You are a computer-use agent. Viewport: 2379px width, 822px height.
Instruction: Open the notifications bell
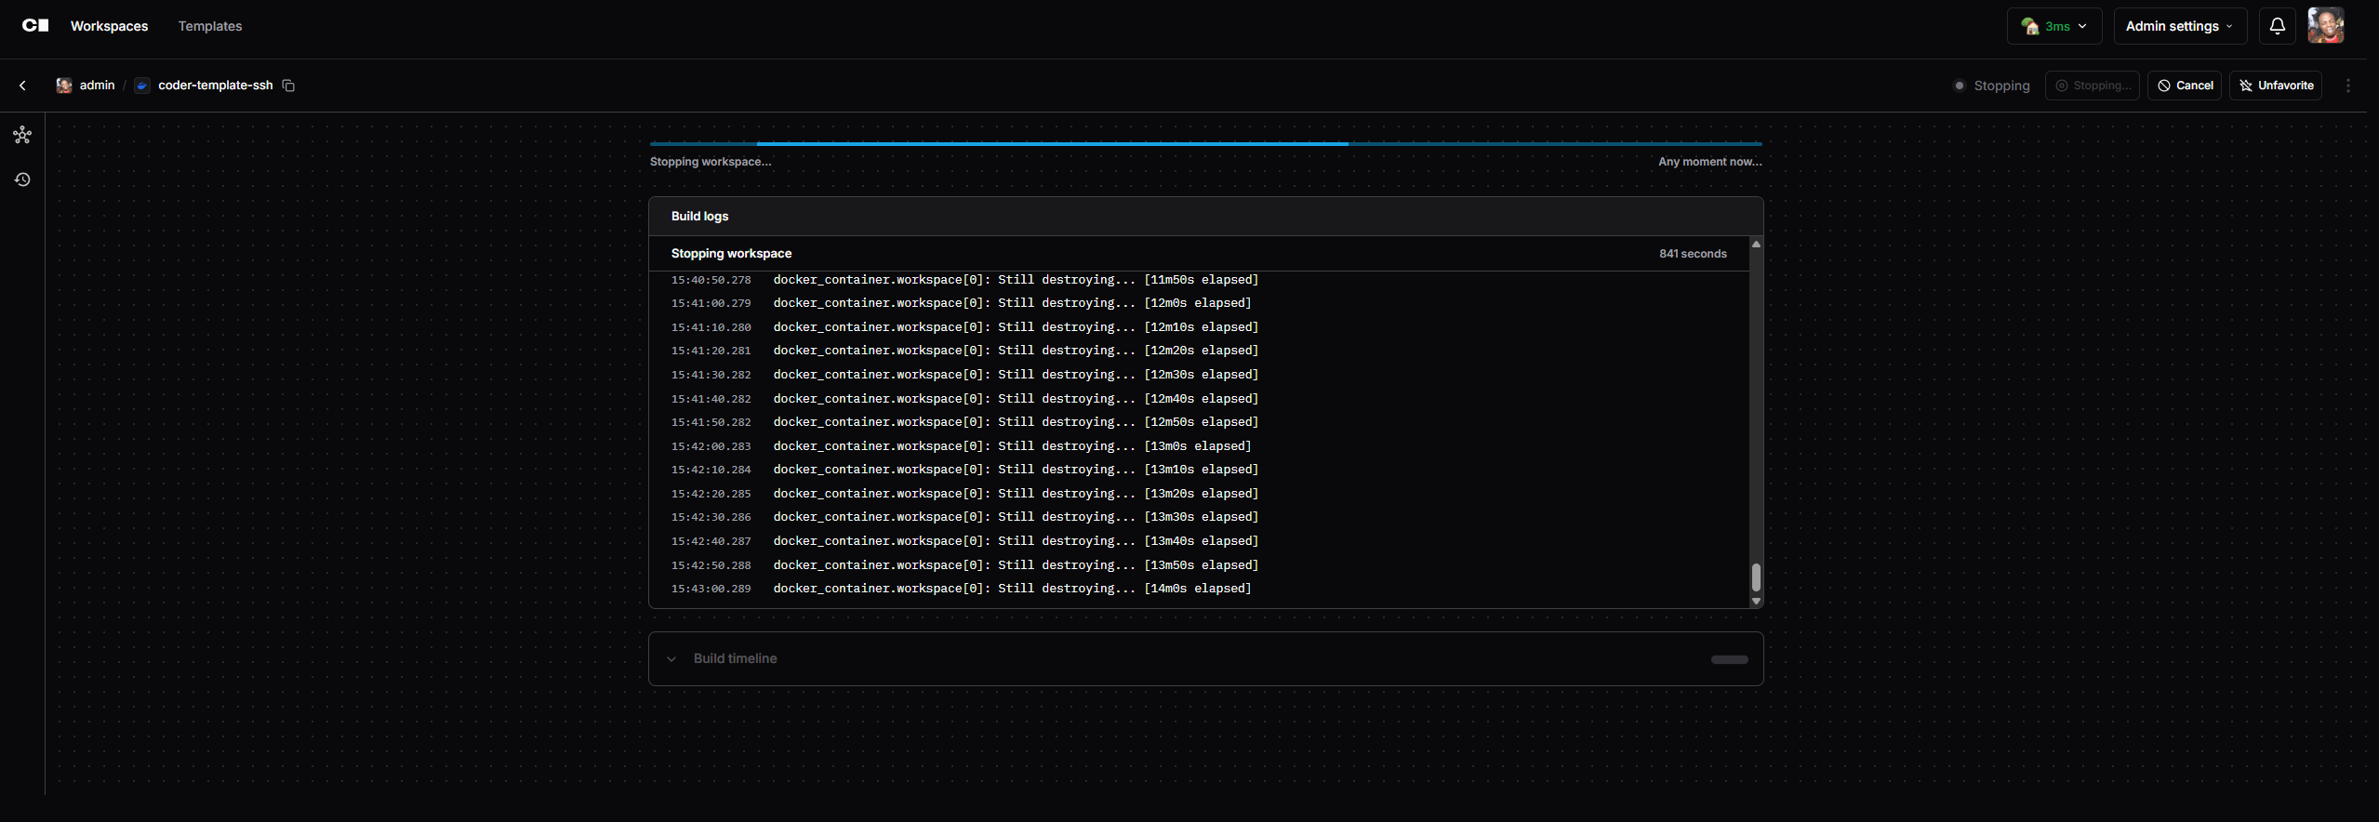[x=2278, y=26]
